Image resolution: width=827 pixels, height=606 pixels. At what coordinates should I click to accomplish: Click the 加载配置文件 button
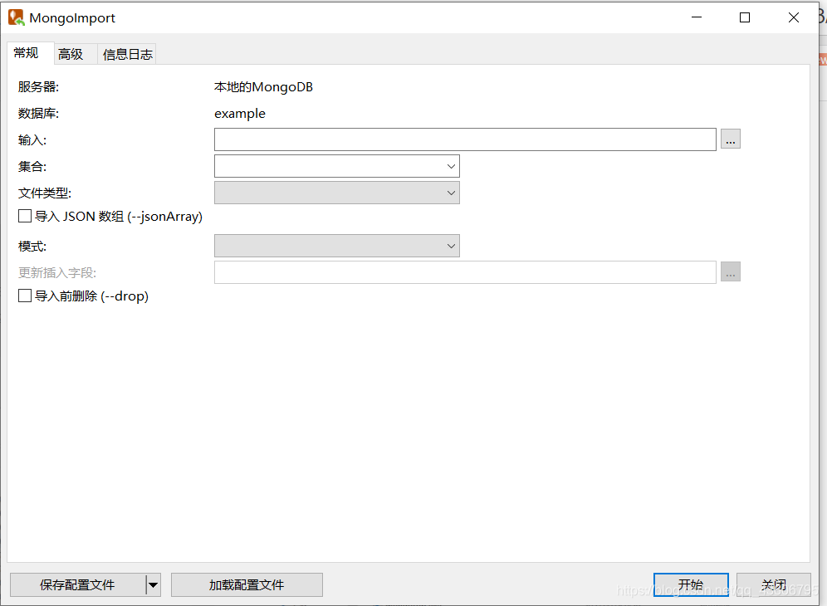(x=246, y=584)
